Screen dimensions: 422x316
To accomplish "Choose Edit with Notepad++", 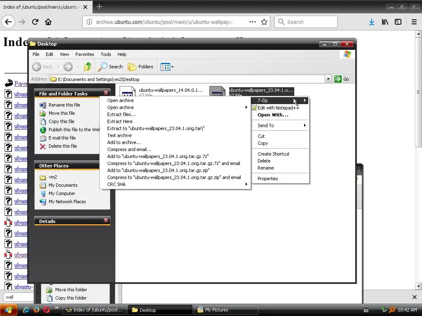I will 280,108.
